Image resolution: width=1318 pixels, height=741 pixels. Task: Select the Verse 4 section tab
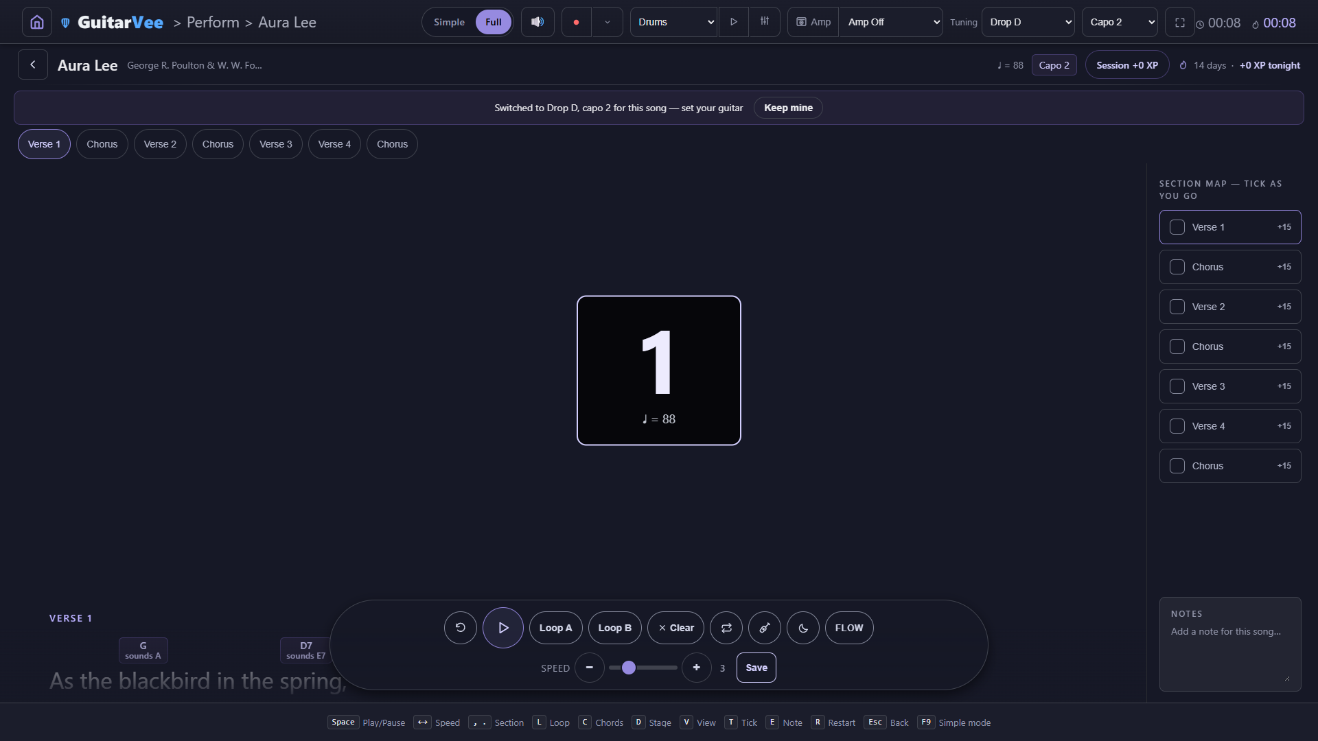click(334, 144)
